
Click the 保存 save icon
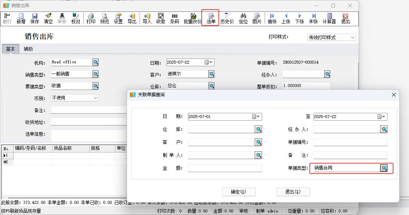35,18
